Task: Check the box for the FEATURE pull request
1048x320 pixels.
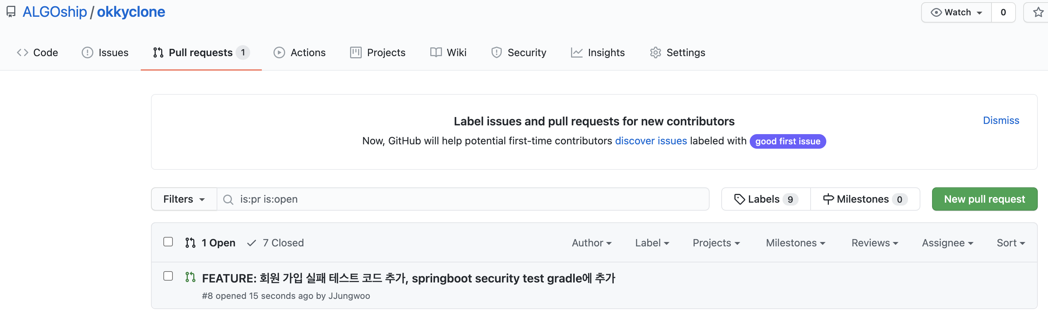Action: 168,276
